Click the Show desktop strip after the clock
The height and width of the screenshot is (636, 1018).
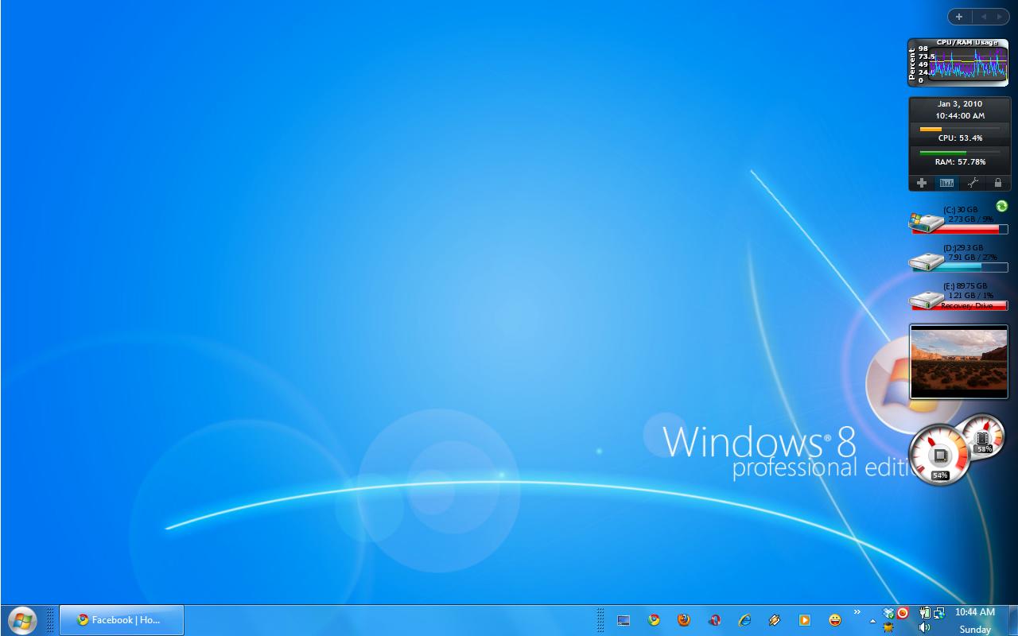coord(1012,620)
